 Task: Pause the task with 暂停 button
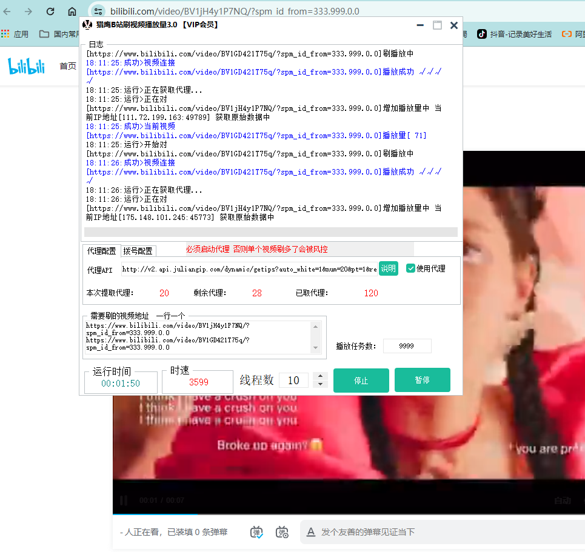(x=423, y=380)
